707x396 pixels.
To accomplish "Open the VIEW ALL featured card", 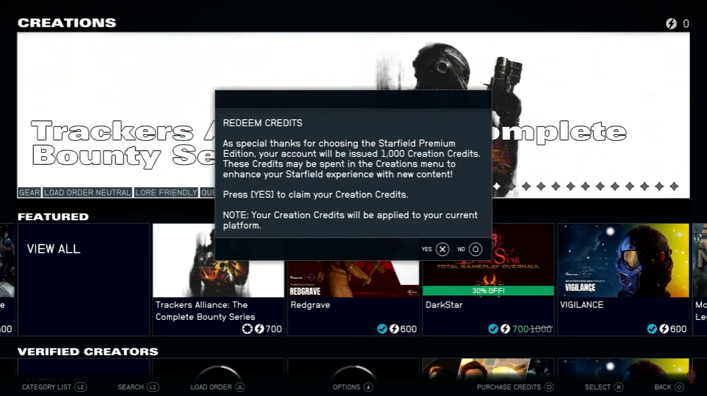I will click(x=84, y=279).
